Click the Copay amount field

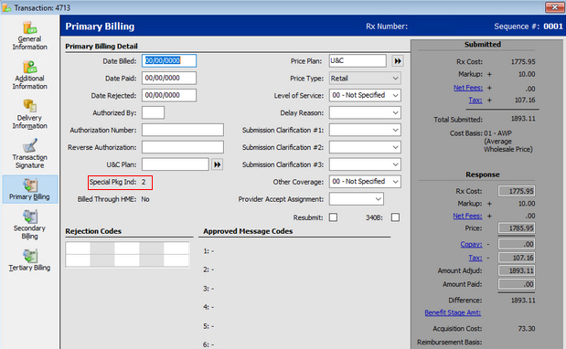tap(517, 244)
